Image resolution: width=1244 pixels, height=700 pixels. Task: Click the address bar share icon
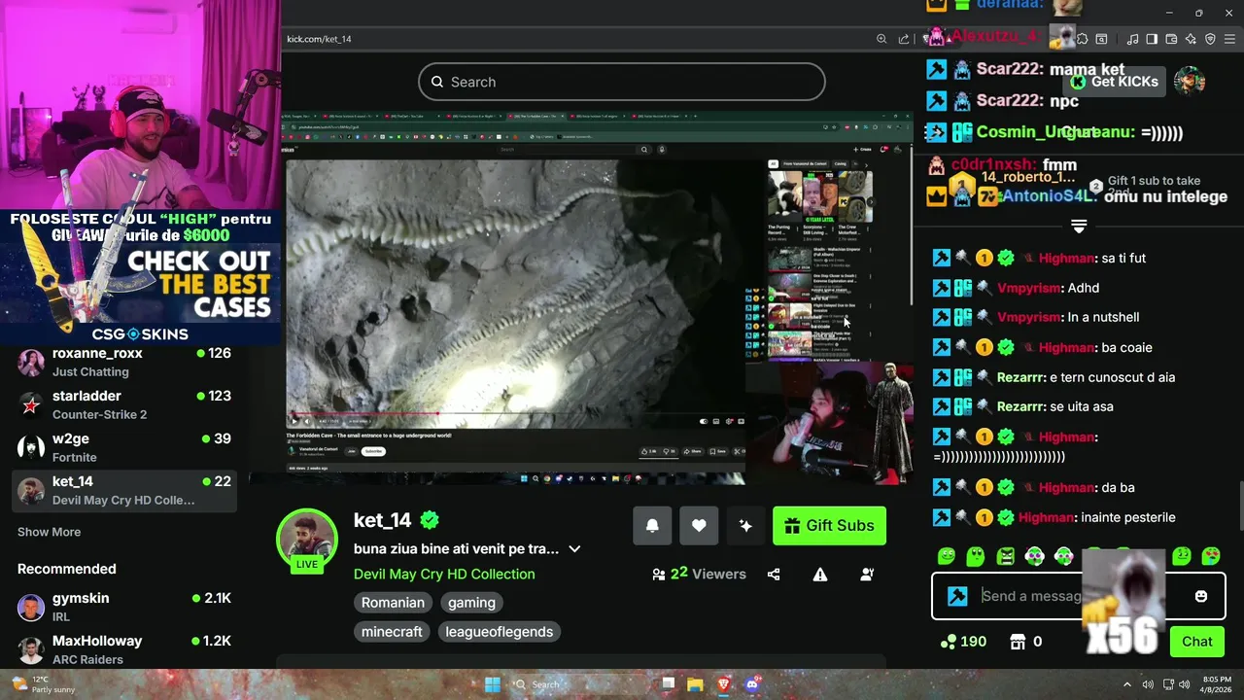(x=904, y=39)
